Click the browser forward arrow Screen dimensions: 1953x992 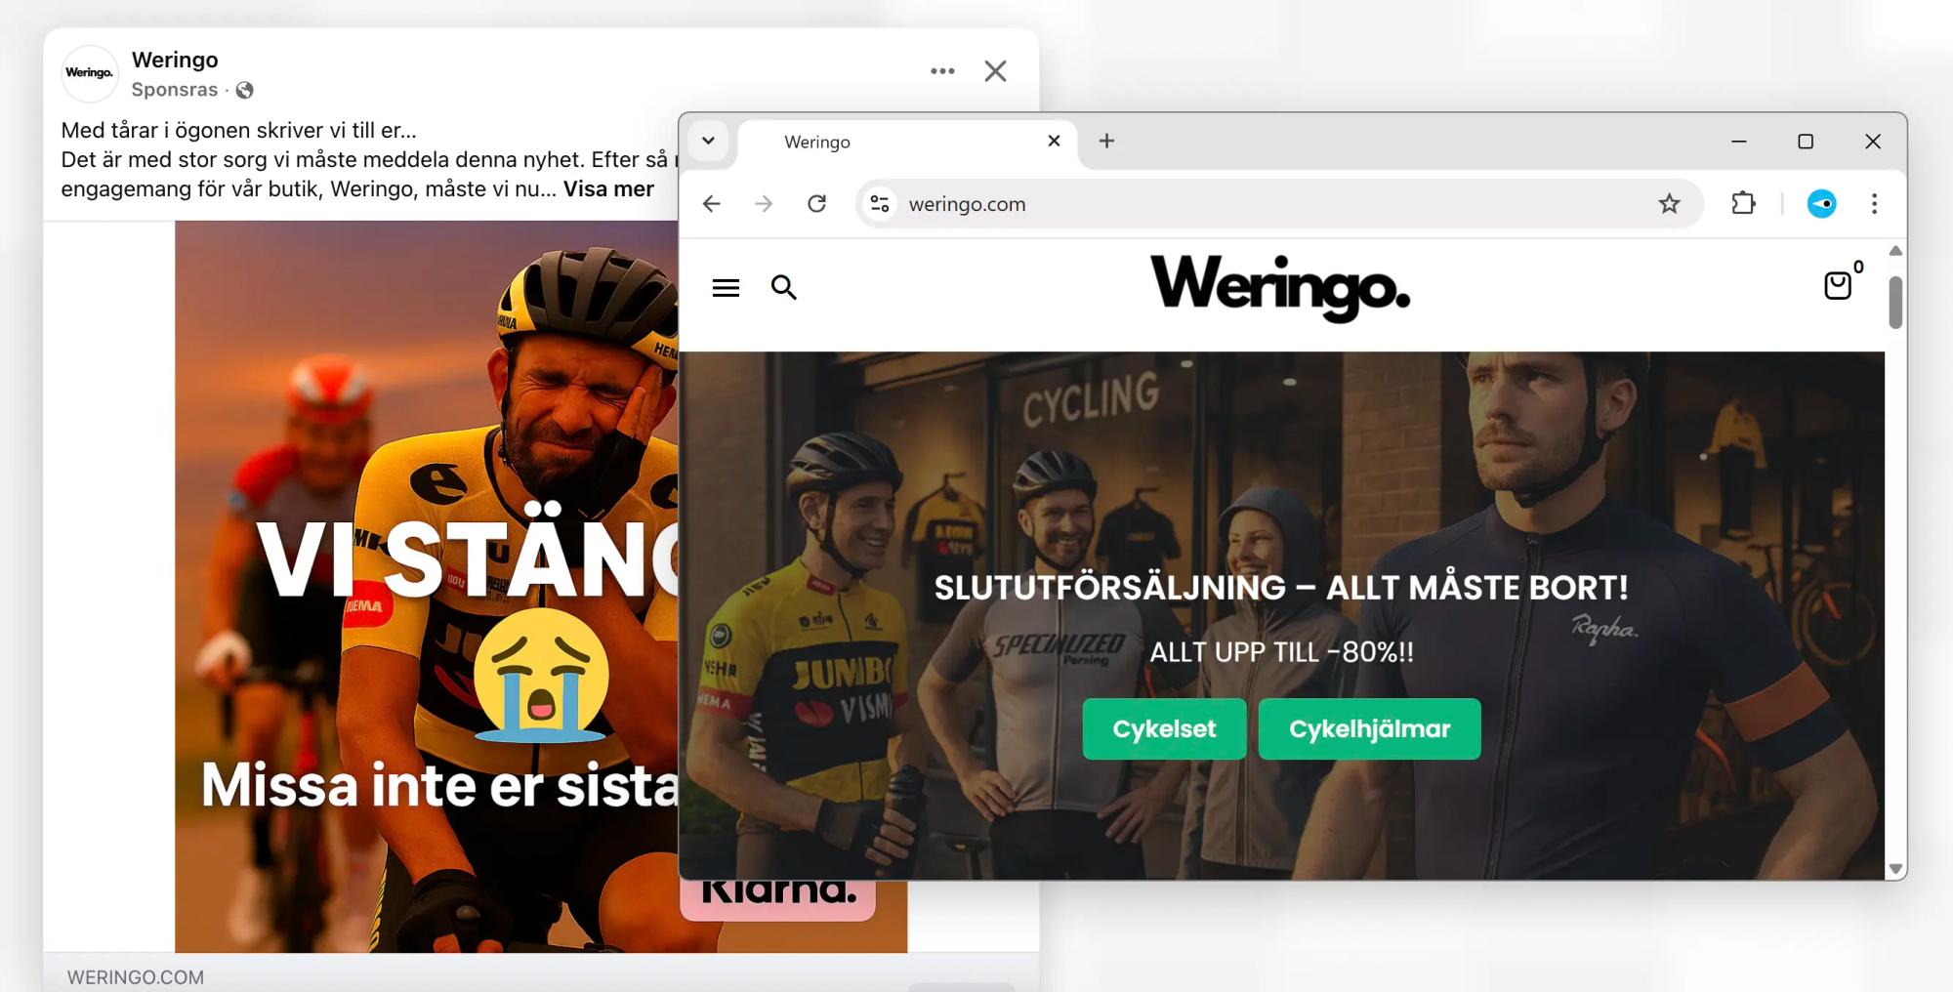click(x=764, y=203)
